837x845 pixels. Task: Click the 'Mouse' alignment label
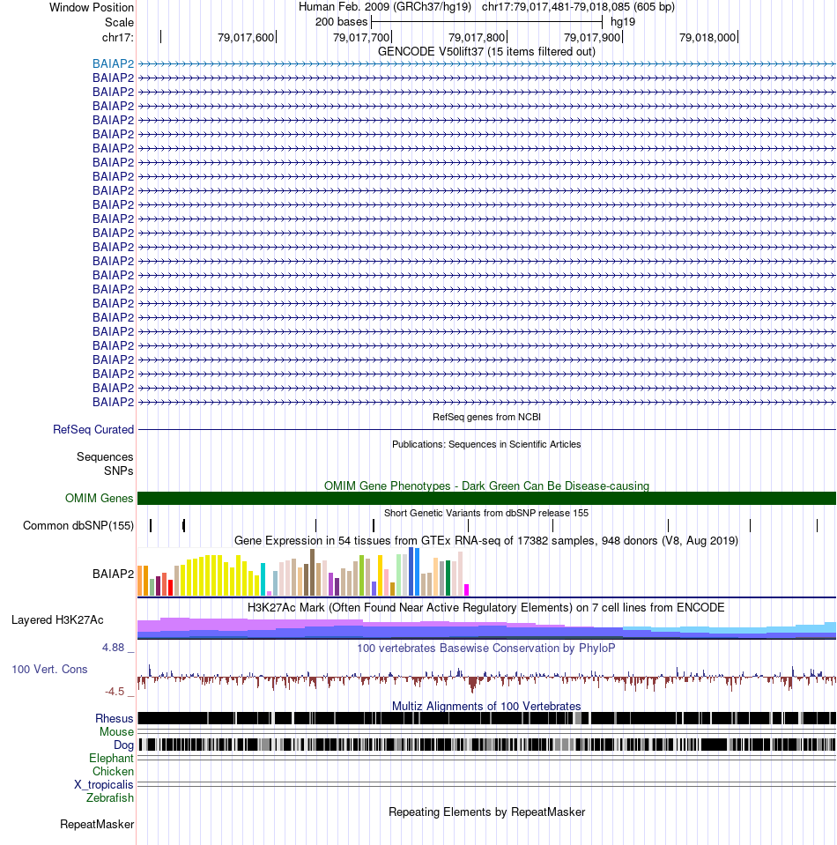116,732
